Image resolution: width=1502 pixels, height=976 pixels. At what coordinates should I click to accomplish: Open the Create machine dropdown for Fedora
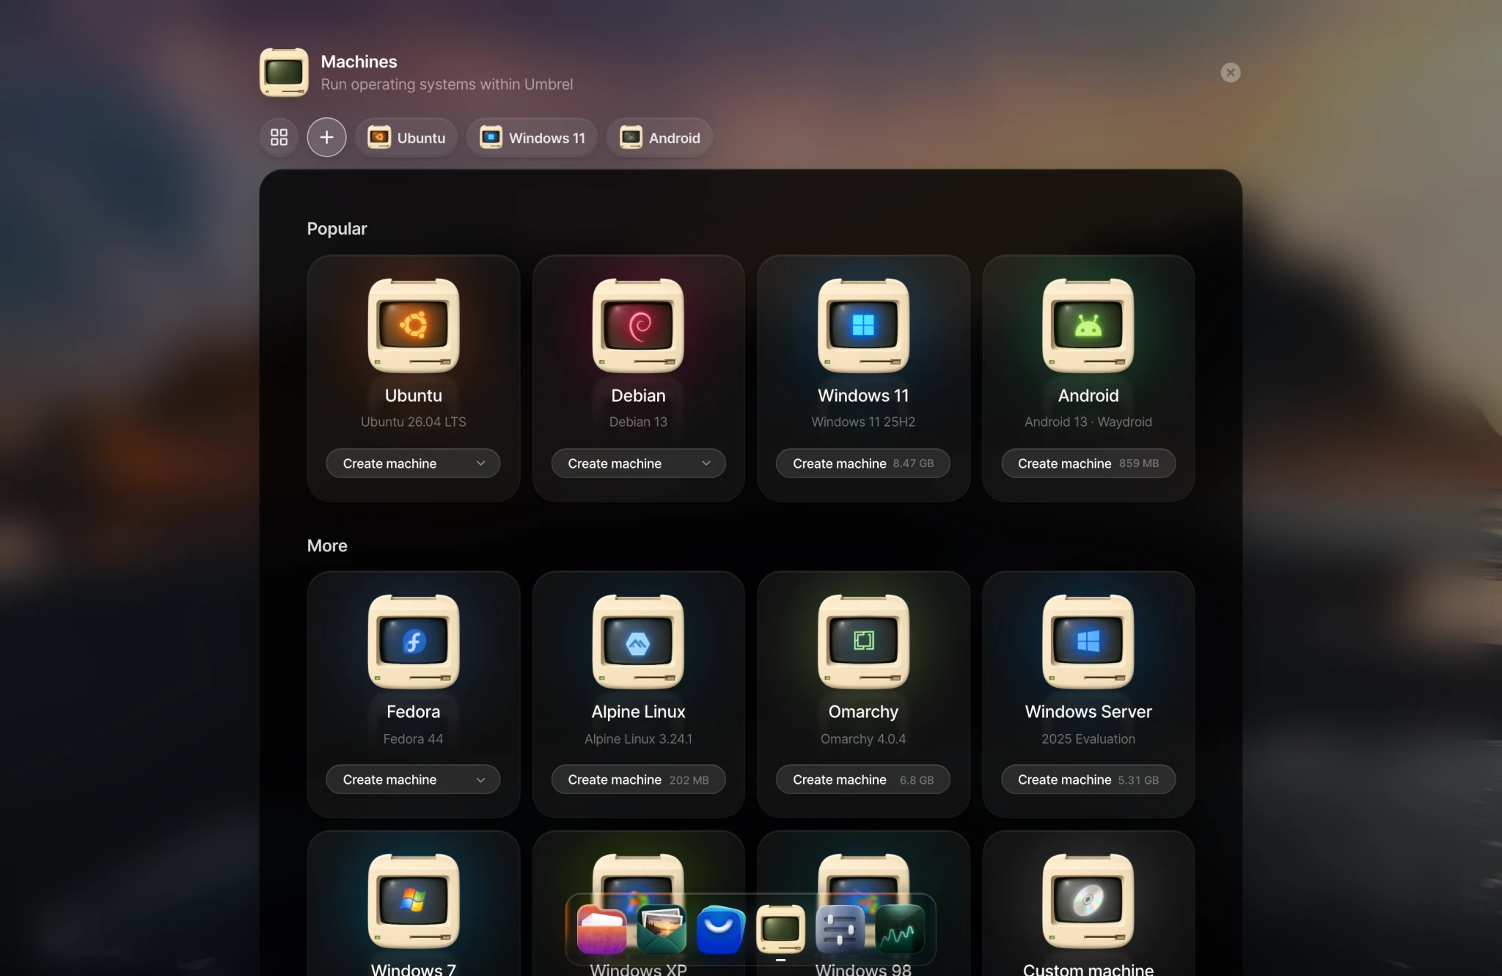coord(413,779)
